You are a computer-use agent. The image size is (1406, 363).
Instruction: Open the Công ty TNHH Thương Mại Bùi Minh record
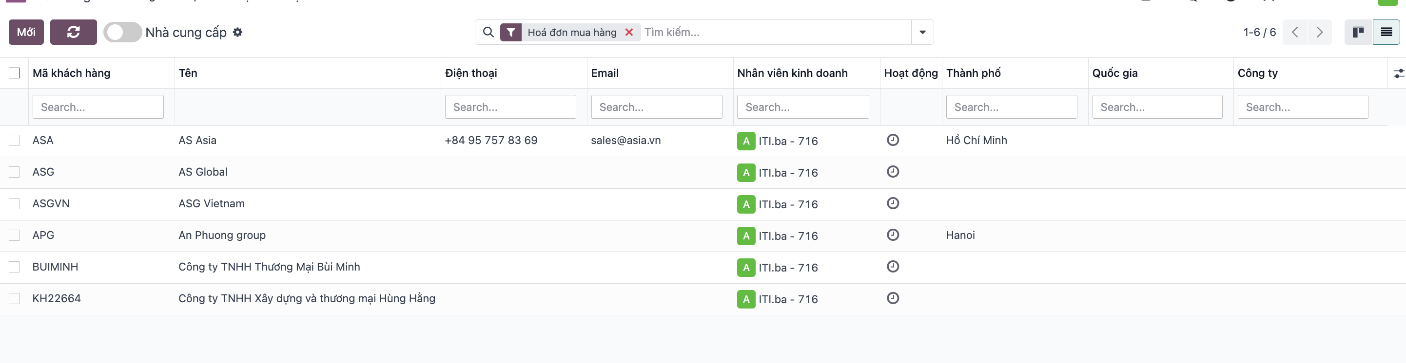pos(269,267)
